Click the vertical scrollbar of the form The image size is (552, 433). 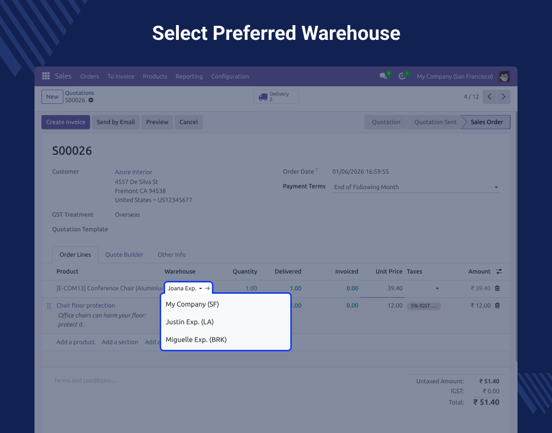point(516,236)
